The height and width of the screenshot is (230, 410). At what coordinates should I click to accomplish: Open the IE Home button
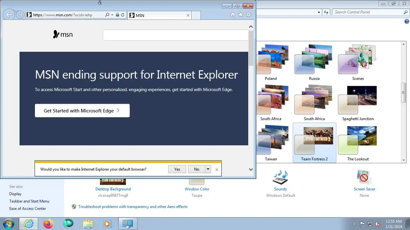pyautogui.click(x=233, y=15)
